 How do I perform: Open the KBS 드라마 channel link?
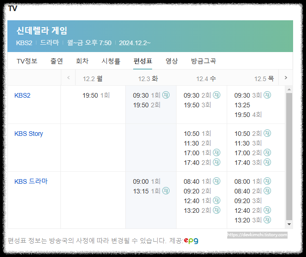coord(31,181)
